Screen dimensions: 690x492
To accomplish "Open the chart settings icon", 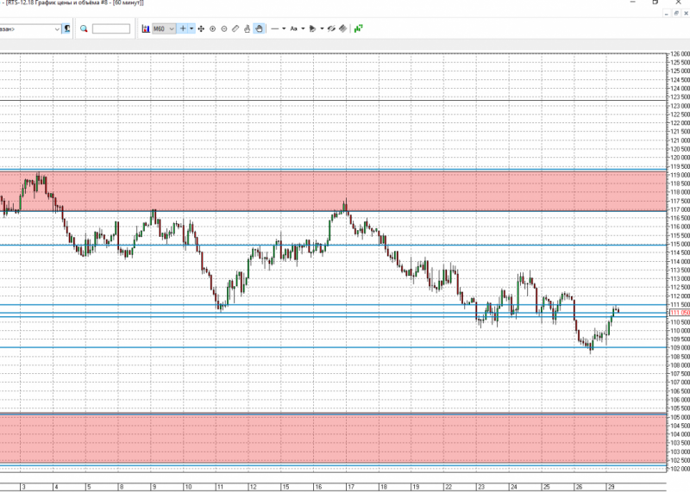I will [146, 29].
